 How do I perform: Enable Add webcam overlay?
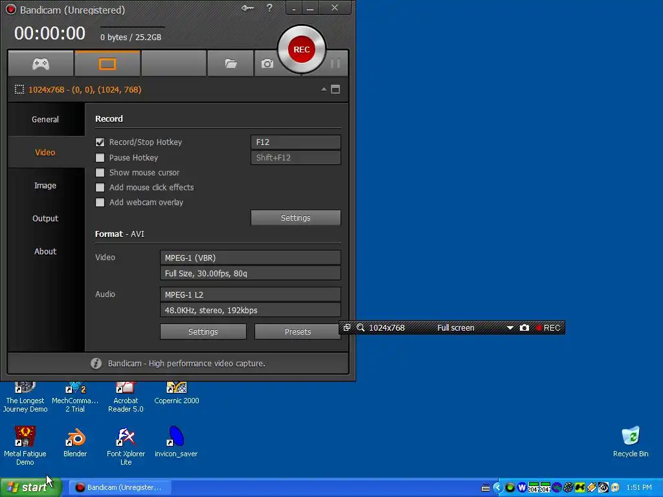coord(100,202)
